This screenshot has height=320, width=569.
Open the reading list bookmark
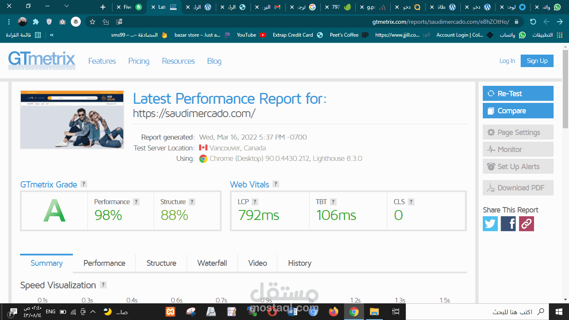23,35
